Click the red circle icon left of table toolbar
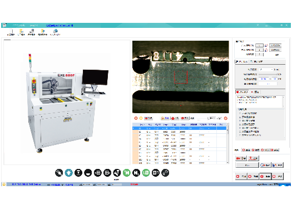The height and width of the screenshot is (223, 292). 136,118
